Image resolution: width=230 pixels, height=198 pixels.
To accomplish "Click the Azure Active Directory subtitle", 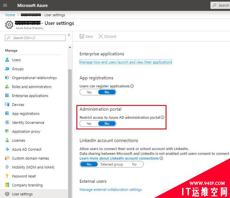I will 30,28.
